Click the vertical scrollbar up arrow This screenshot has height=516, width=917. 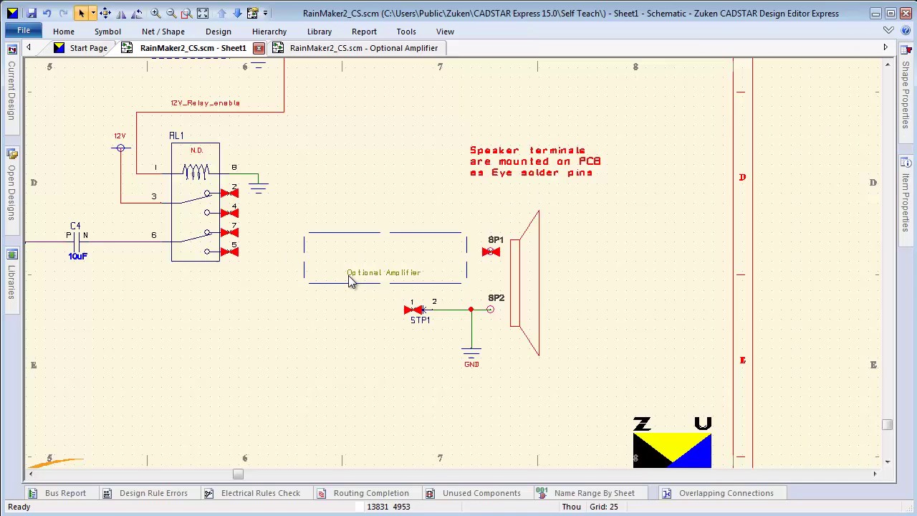[887, 65]
